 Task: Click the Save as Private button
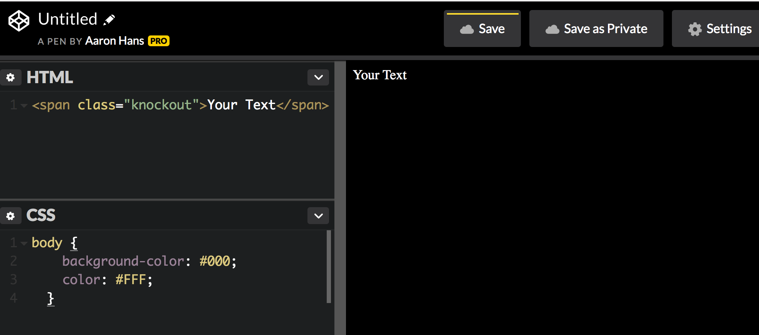tap(596, 29)
